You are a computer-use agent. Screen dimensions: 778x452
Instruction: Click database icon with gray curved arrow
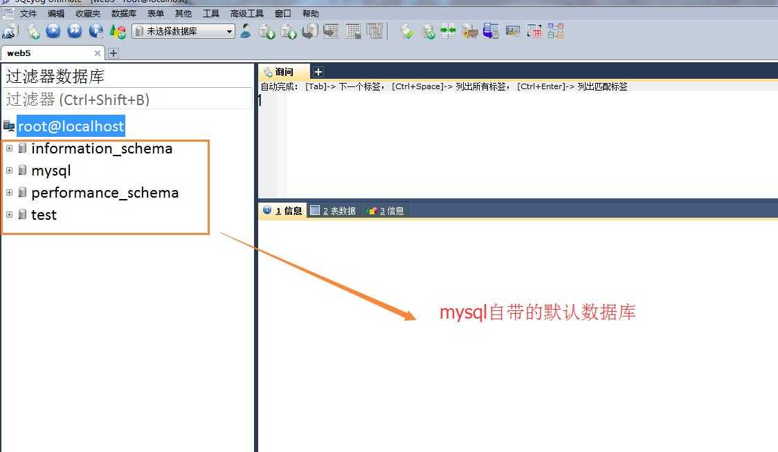(x=310, y=31)
